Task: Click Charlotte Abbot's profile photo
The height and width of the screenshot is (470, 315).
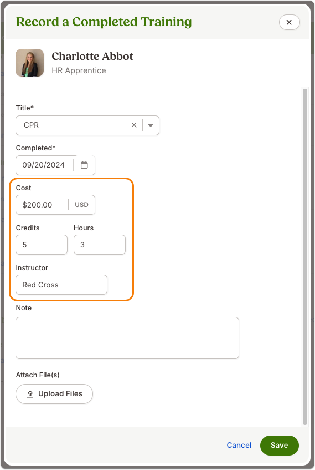Action: click(x=29, y=63)
